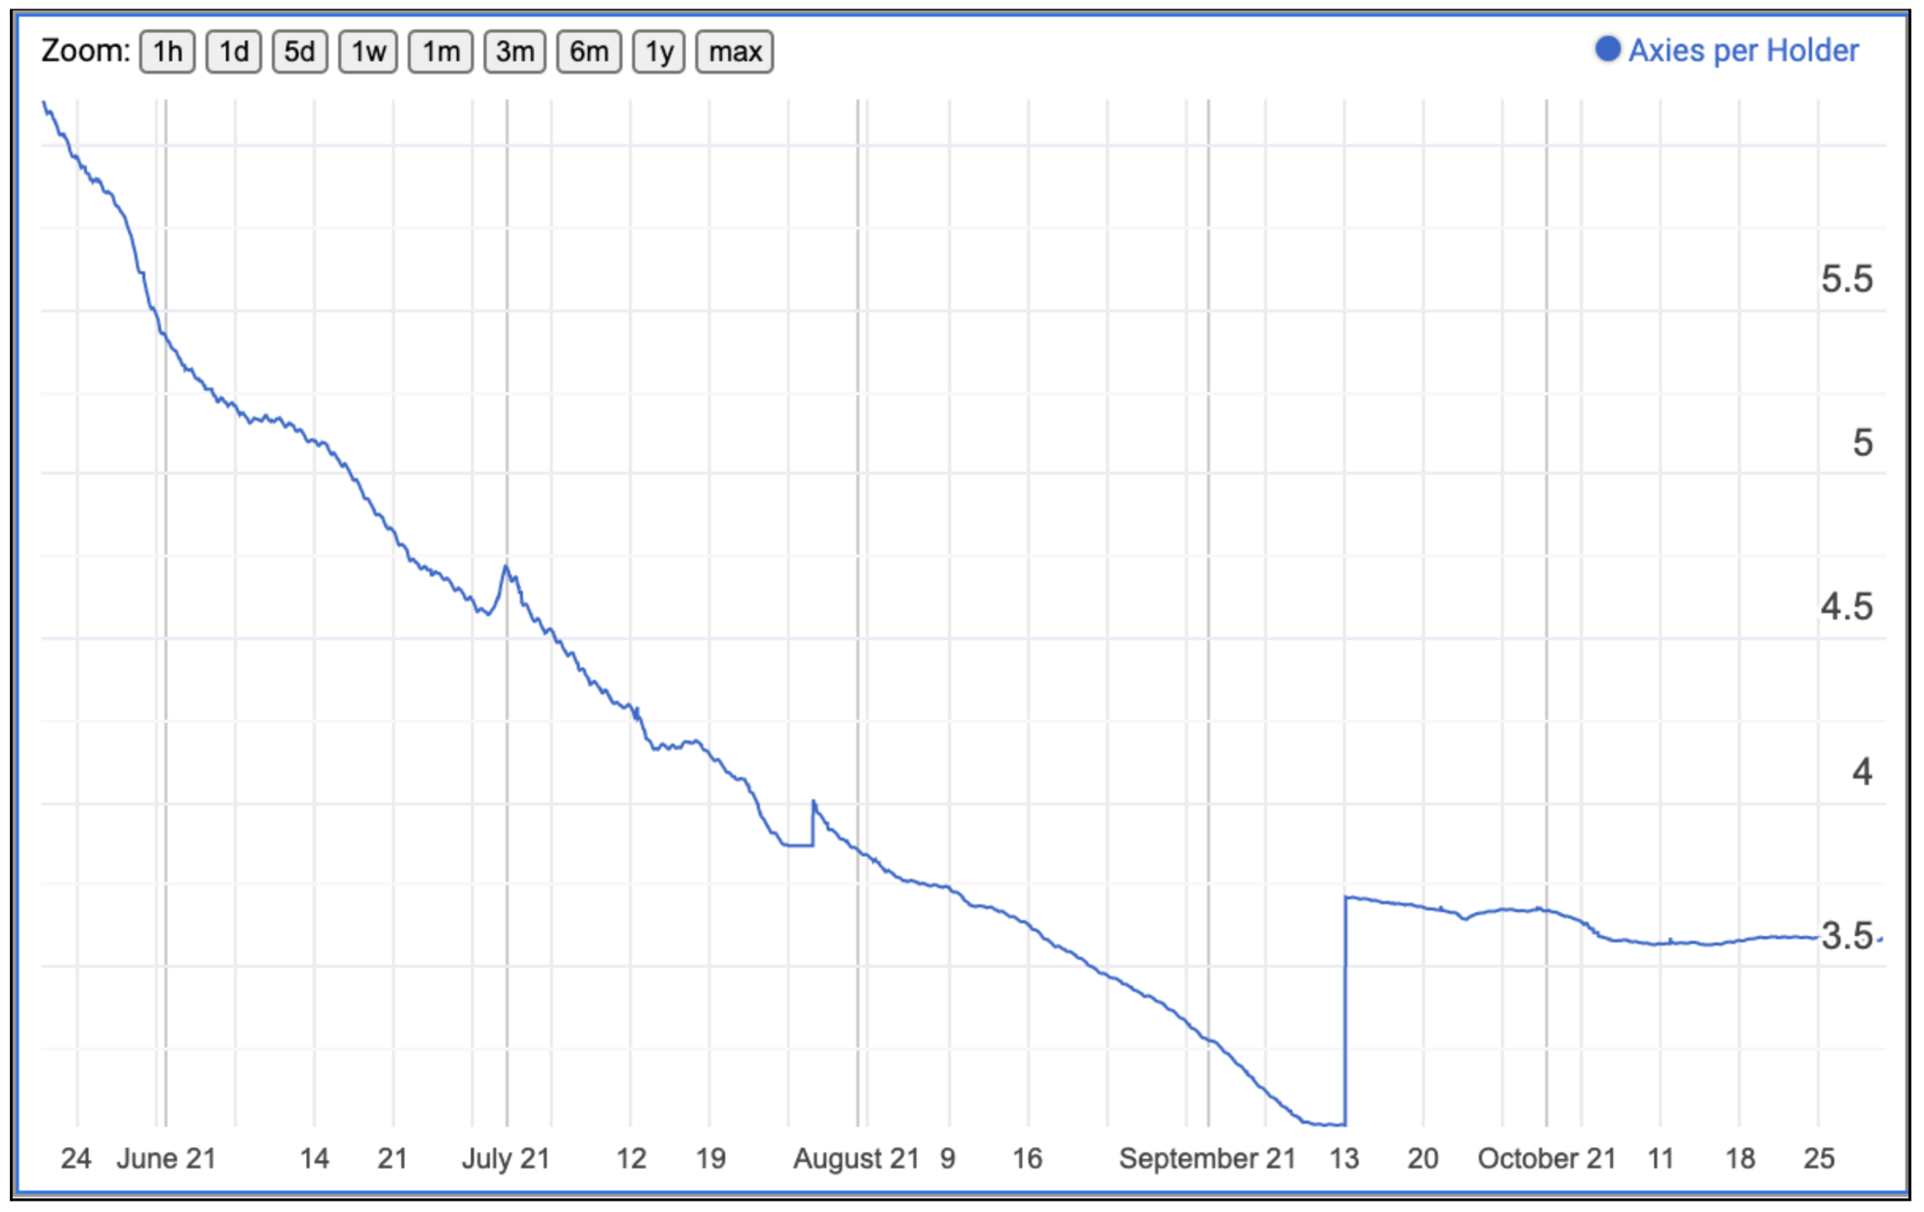Click the 3m zoom button
The image size is (1924, 1212).
(x=515, y=52)
